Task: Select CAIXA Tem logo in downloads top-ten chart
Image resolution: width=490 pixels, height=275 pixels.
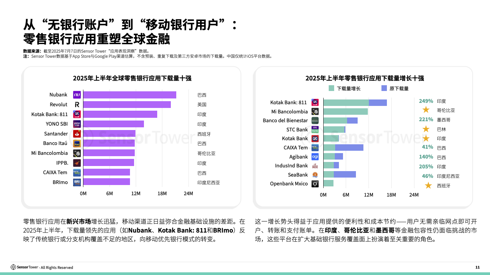Action: click(77, 172)
